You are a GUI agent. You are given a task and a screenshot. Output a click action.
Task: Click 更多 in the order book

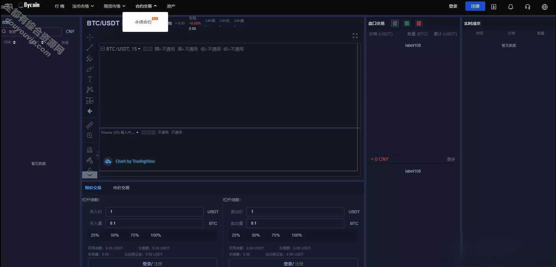click(451, 159)
